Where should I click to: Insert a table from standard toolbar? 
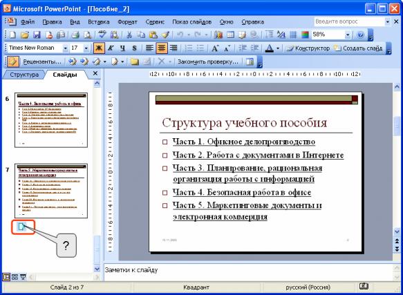tap(230, 35)
